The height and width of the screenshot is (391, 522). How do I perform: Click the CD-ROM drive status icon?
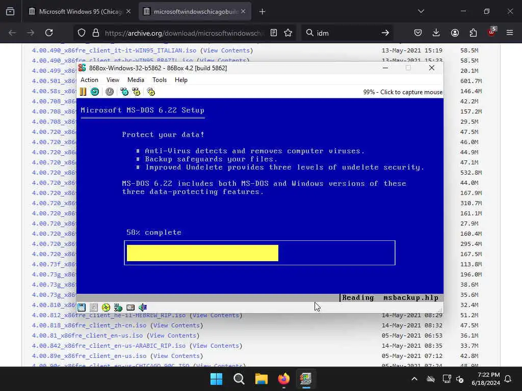click(x=106, y=307)
